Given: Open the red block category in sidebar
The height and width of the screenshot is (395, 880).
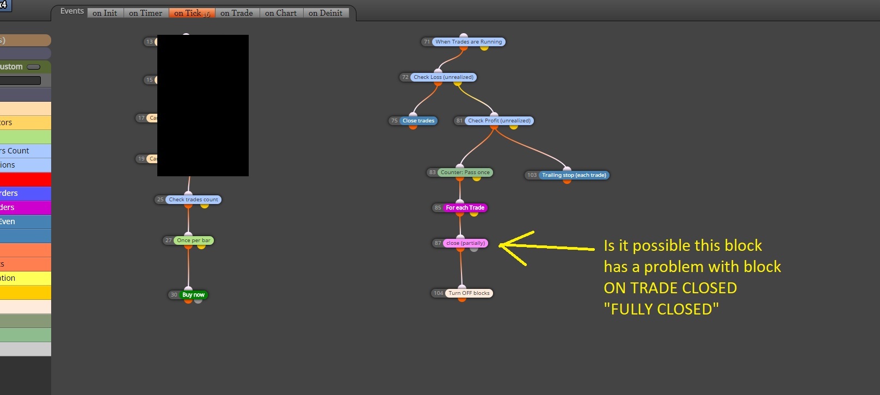Looking at the screenshot, I should pyautogui.click(x=26, y=179).
